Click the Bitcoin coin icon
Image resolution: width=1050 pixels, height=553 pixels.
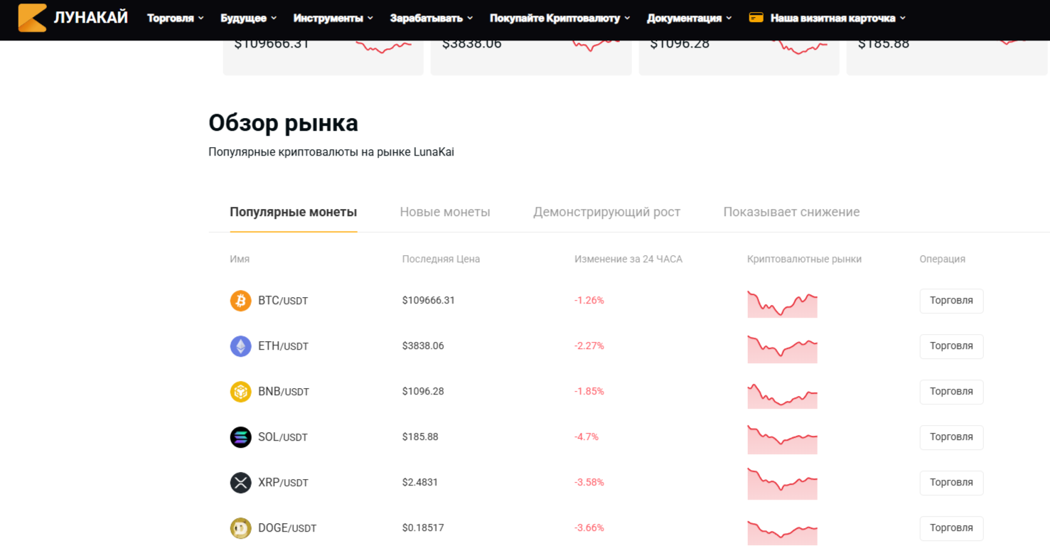pos(241,301)
